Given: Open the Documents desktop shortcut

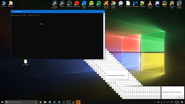Looking at the screenshot, I should [11, 4].
